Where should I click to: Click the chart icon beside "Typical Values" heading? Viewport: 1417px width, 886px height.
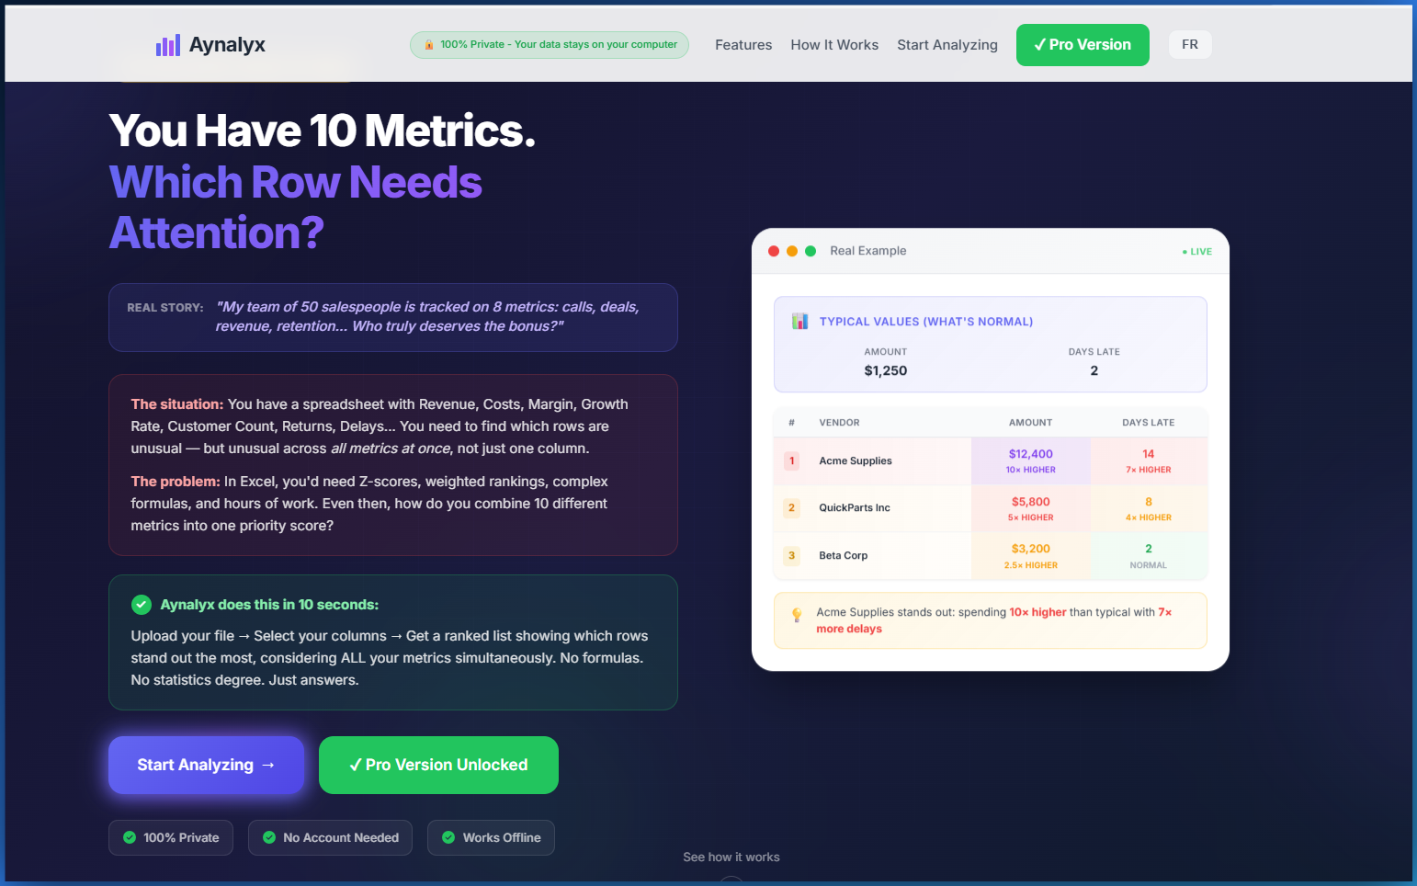click(799, 321)
